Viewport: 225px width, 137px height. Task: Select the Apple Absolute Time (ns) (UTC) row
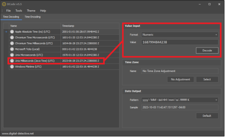point(64,32)
